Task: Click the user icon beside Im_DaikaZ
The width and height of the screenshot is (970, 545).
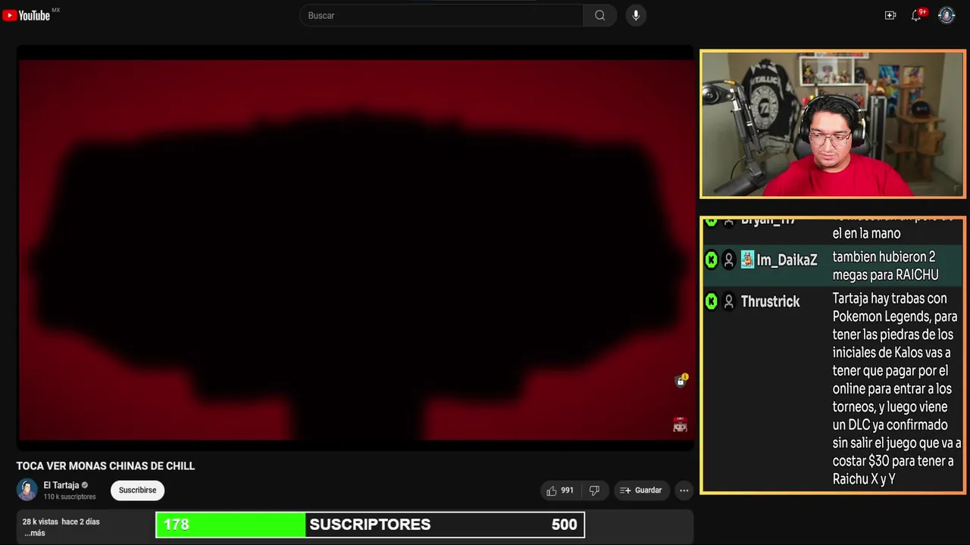Action: tap(729, 260)
